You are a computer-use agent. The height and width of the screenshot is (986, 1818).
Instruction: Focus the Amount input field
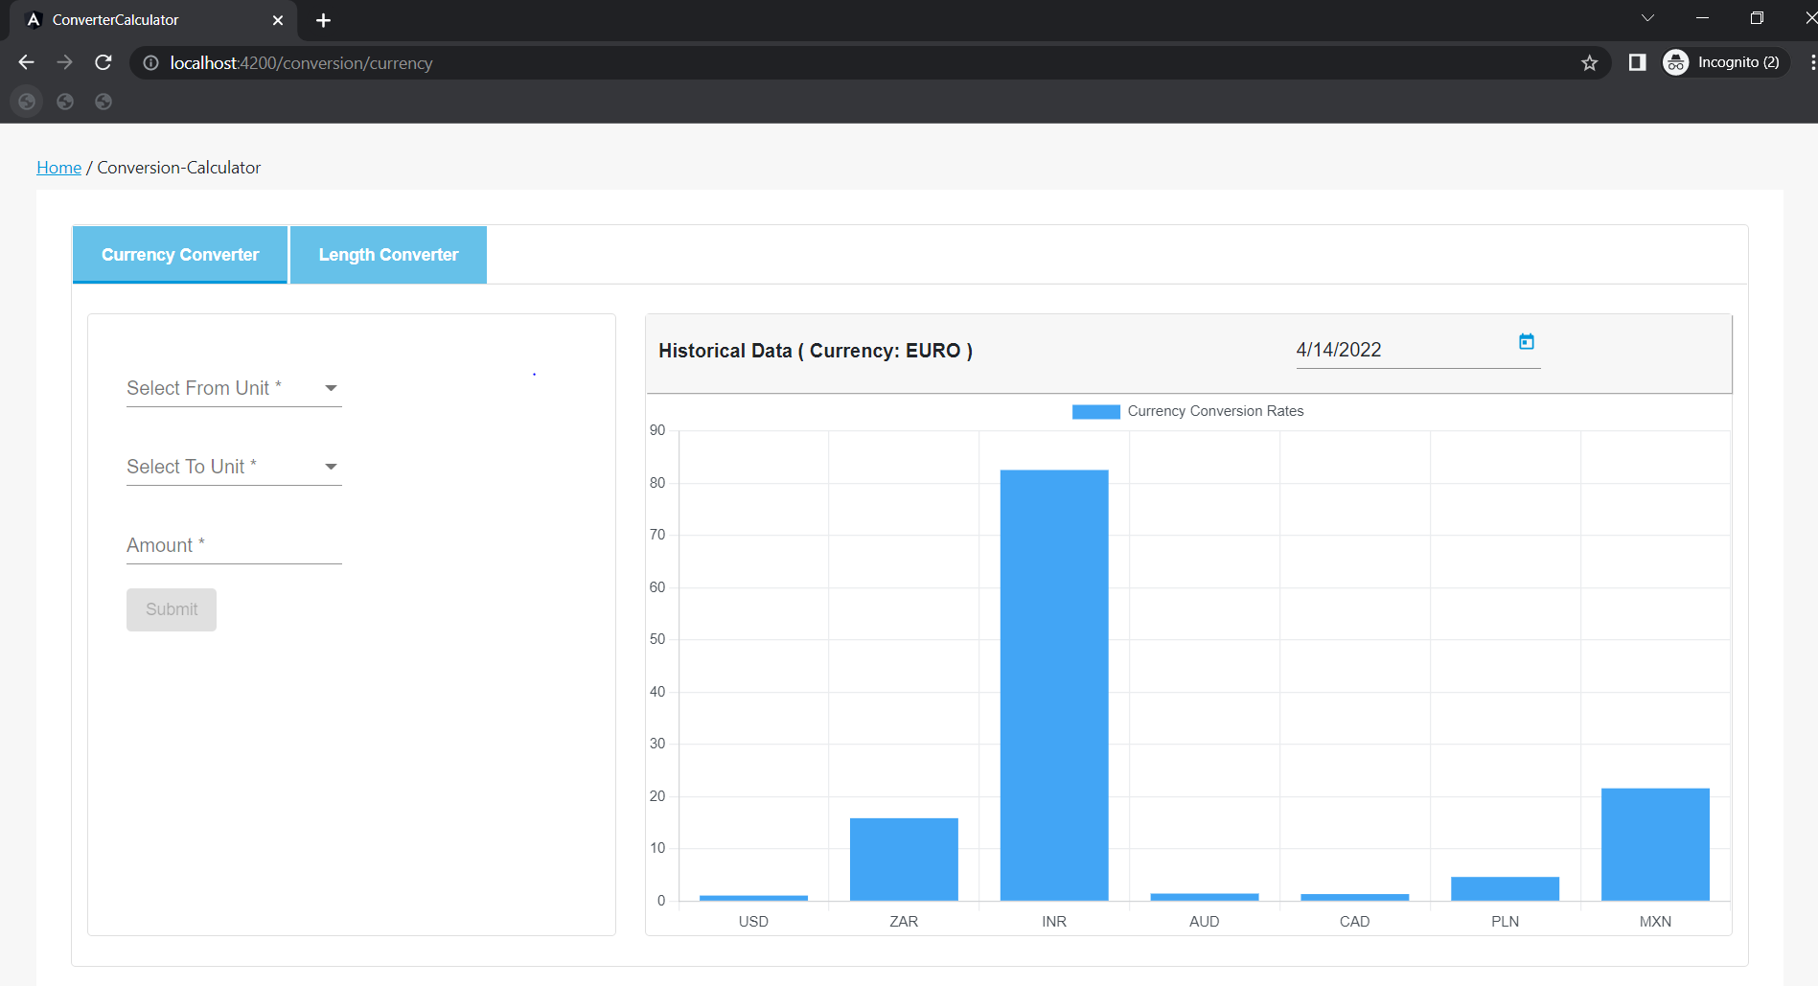[234, 545]
